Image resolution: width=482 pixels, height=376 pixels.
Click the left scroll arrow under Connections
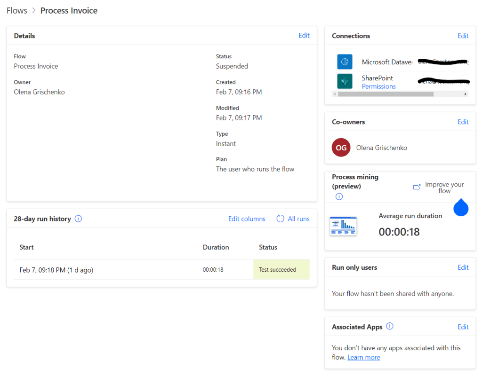pyautogui.click(x=335, y=94)
